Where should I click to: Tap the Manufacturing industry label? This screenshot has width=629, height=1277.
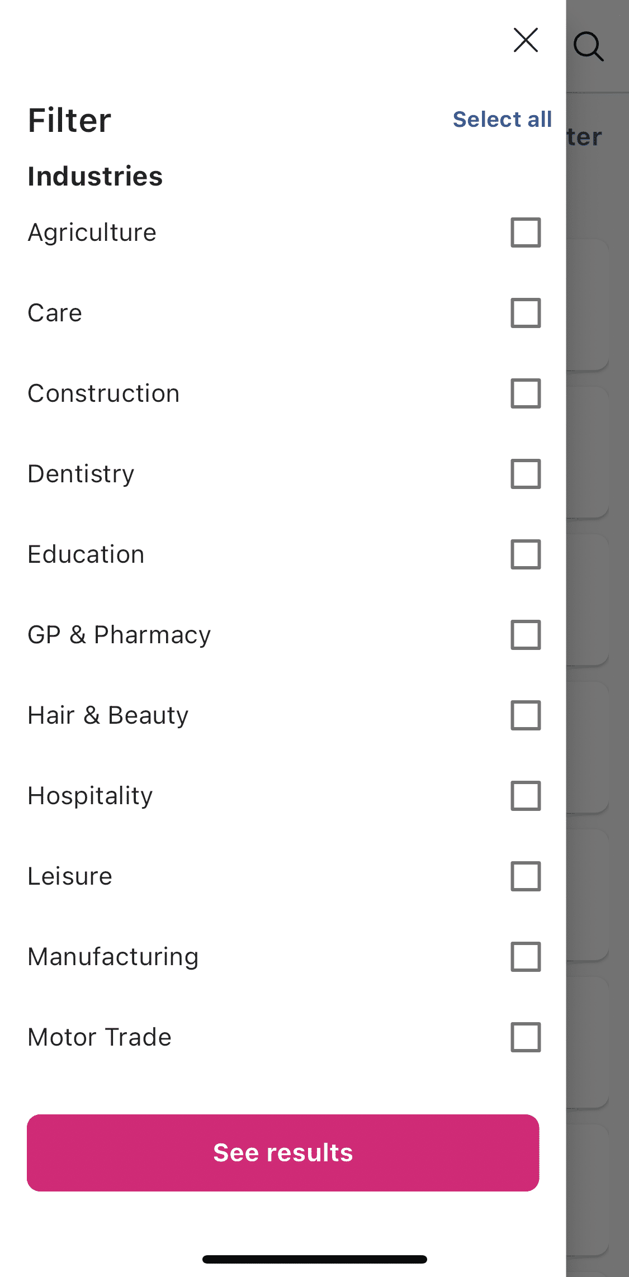tap(113, 957)
